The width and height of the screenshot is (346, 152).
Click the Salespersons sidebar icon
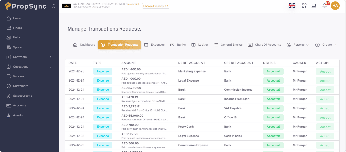pyautogui.click(x=9, y=96)
